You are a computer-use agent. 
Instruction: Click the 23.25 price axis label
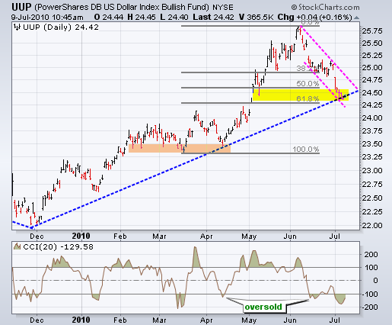[x=372, y=157]
